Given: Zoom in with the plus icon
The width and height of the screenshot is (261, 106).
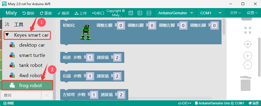Looking at the screenshot, I should tap(248, 56).
